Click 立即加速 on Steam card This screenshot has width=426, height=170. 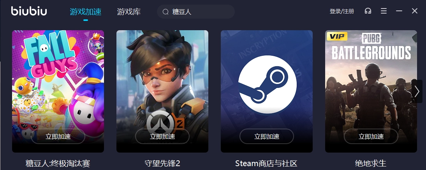click(x=267, y=136)
